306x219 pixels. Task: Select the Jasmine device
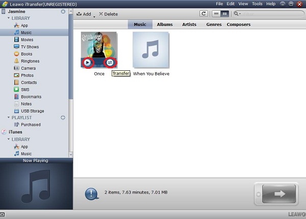[x=13, y=12]
